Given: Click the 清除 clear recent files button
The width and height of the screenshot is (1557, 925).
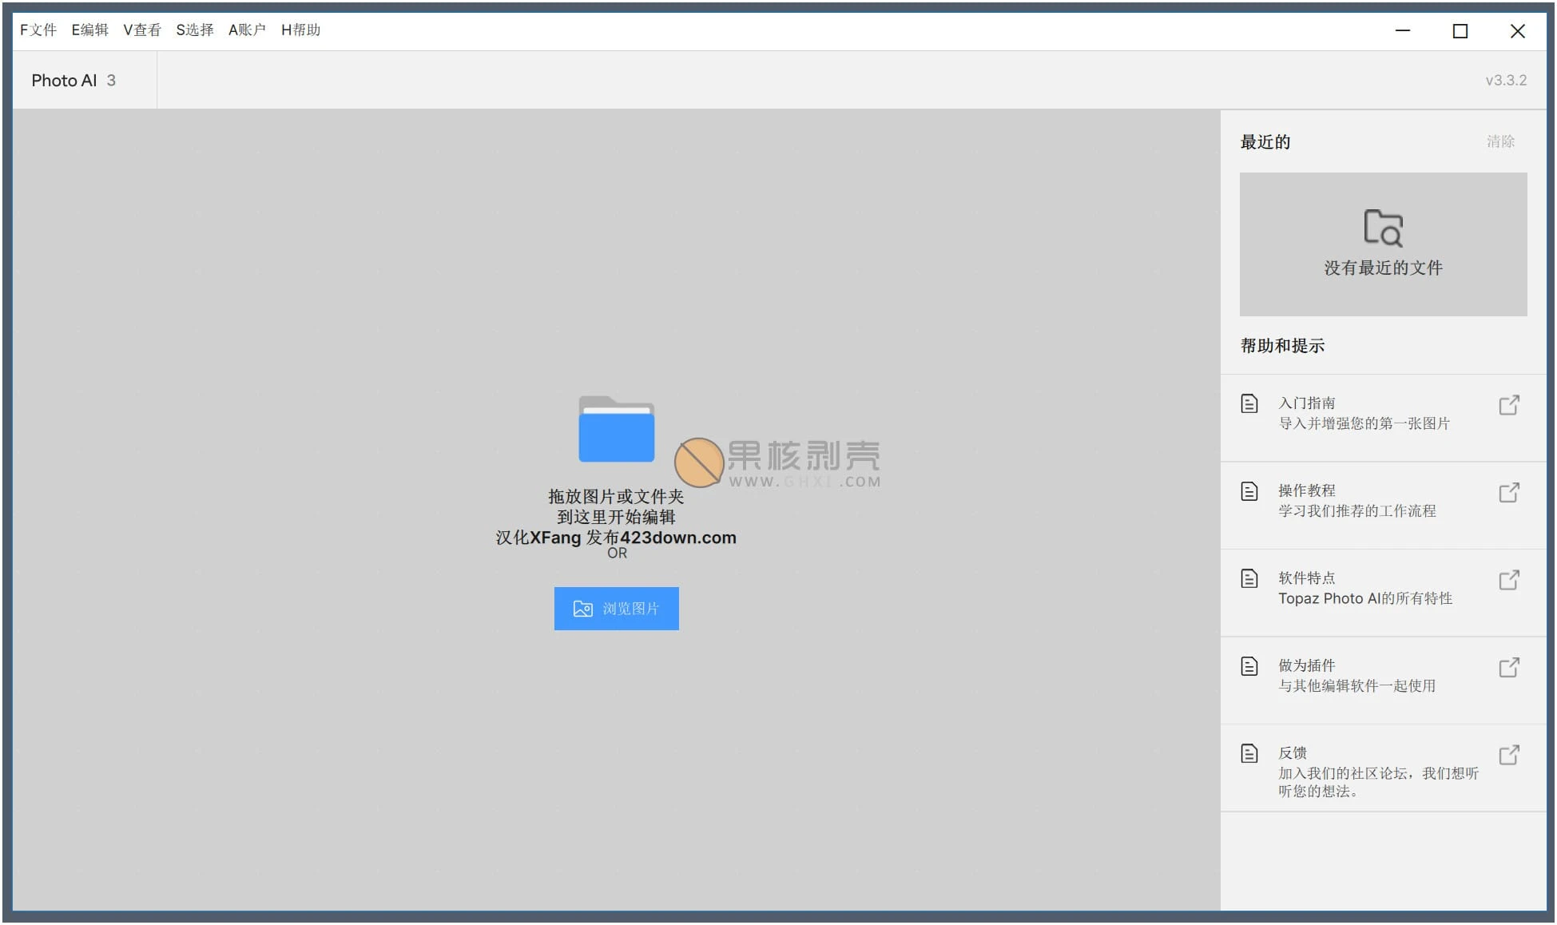Looking at the screenshot, I should pyautogui.click(x=1499, y=140).
